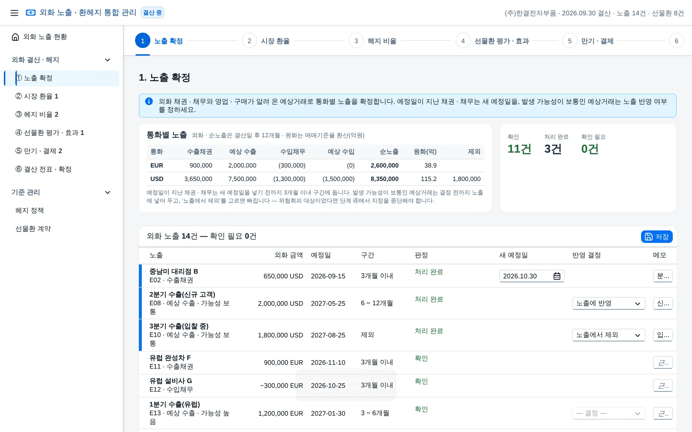Edit the 새 예정일 field 2026.10.30

pyautogui.click(x=532, y=276)
